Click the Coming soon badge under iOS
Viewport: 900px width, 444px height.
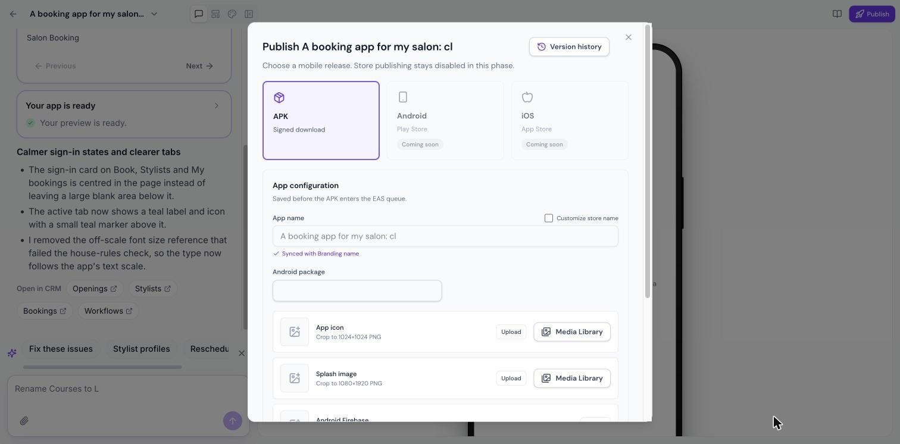point(545,144)
